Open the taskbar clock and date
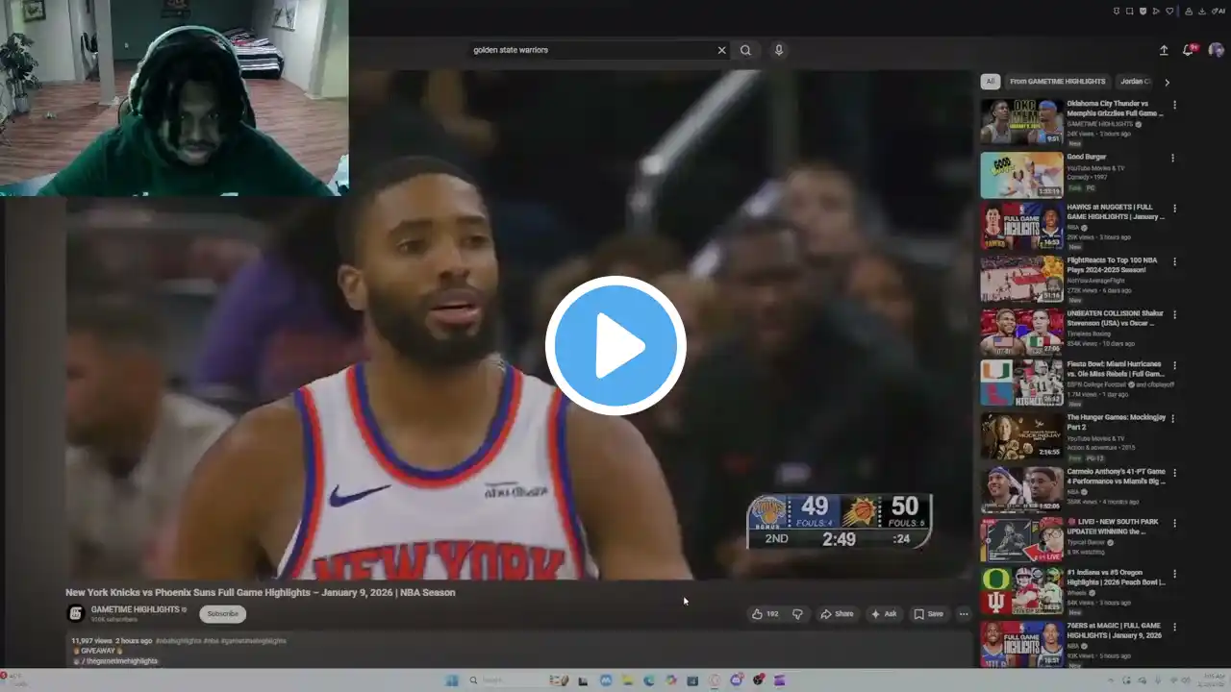 [1214, 680]
